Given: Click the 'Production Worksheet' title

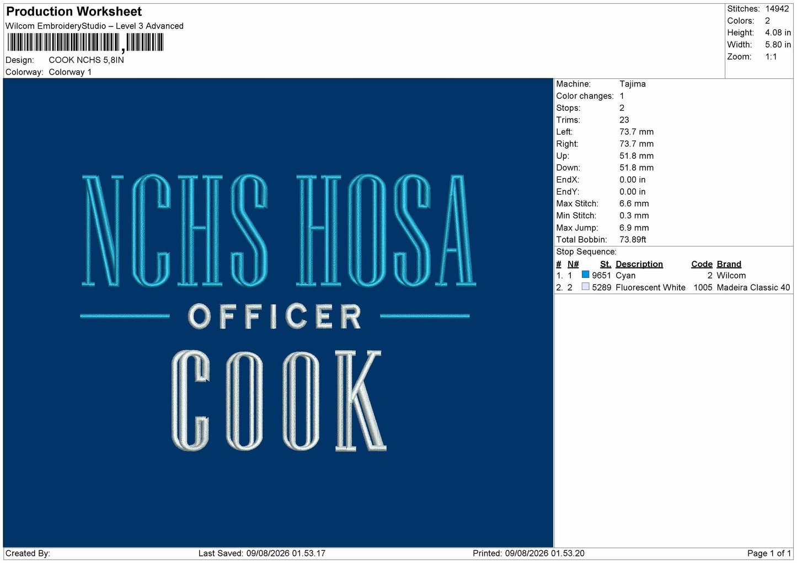Looking at the screenshot, I should click(x=74, y=12).
